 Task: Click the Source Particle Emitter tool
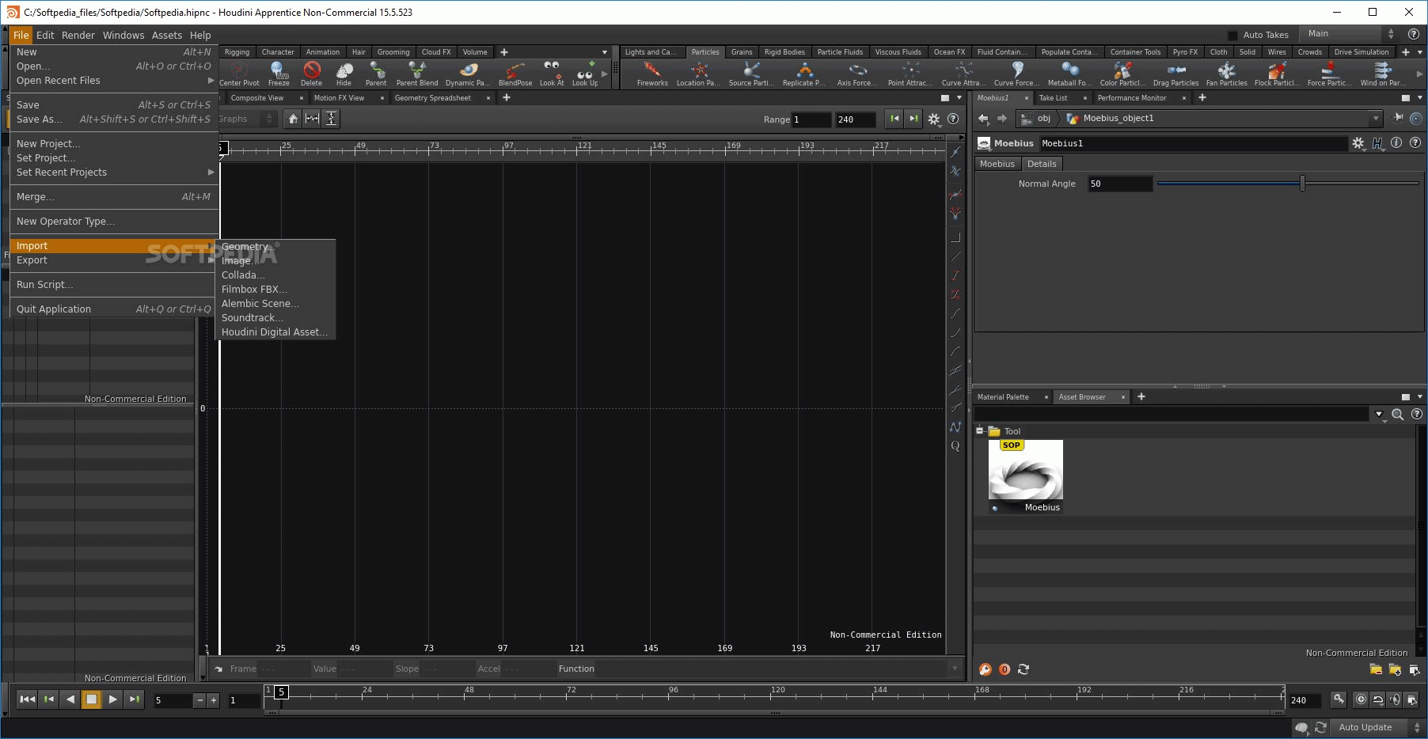(x=751, y=74)
